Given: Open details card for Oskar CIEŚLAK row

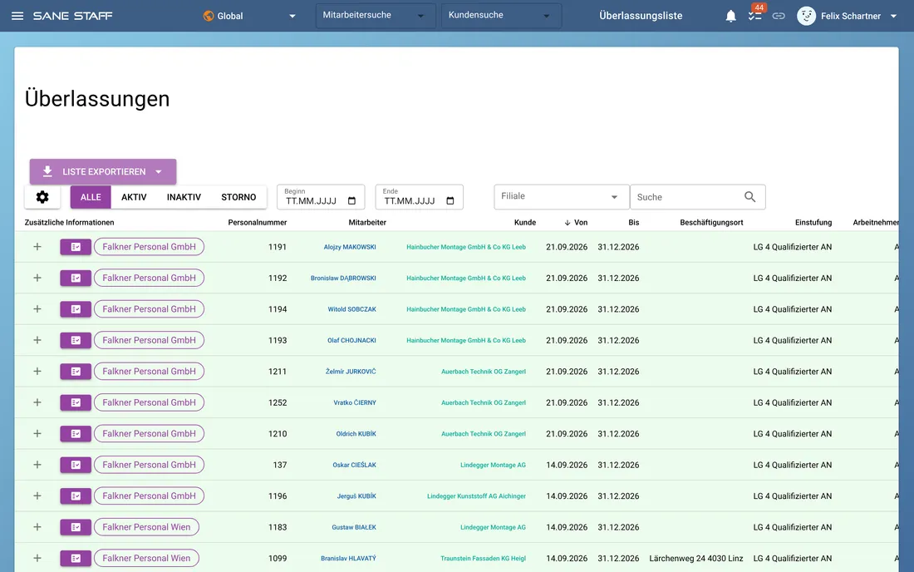Looking at the screenshot, I should (x=76, y=465).
